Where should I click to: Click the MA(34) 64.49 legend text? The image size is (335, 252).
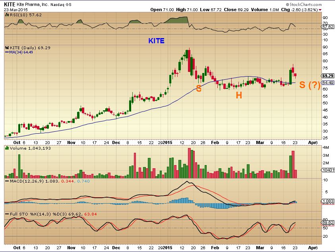coord(21,52)
